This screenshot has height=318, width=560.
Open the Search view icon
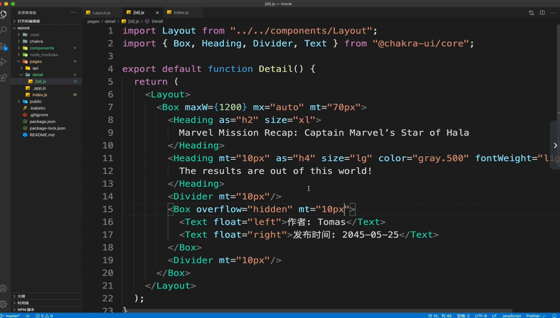tap(4, 30)
